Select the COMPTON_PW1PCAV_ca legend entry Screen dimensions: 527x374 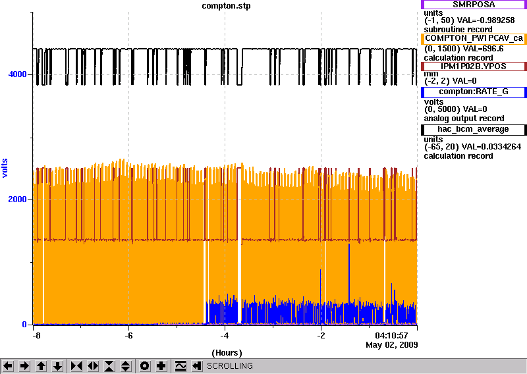pyautogui.click(x=474, y=38)
